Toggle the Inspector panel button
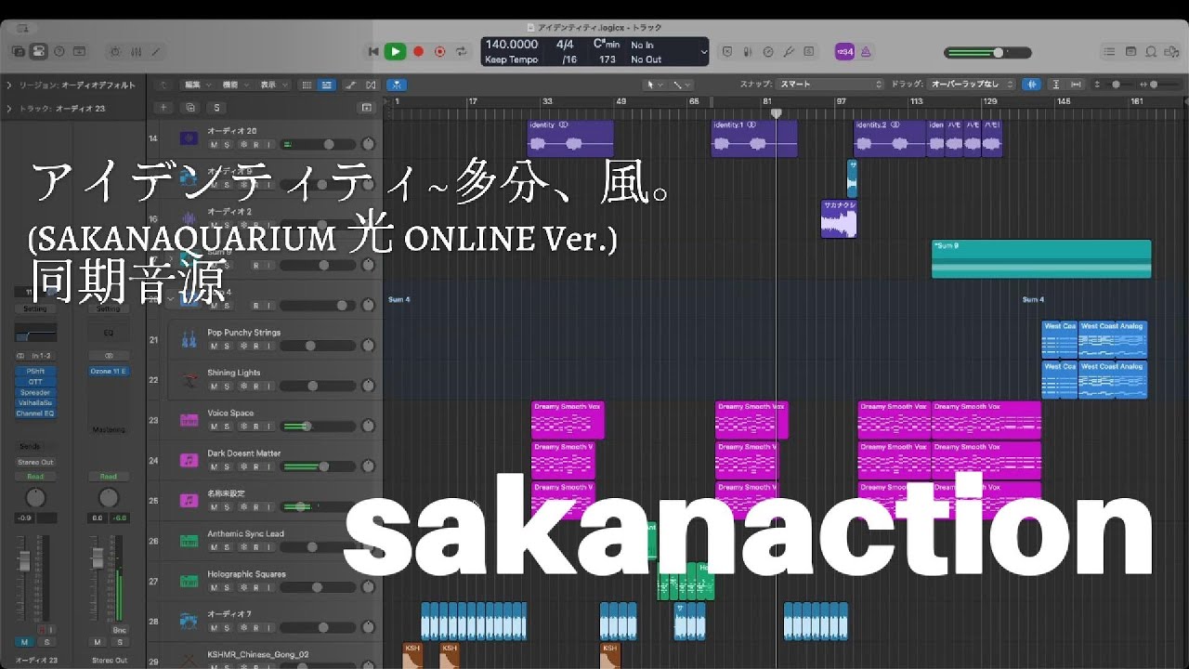The image size is (1189, 669). [39, 52]
